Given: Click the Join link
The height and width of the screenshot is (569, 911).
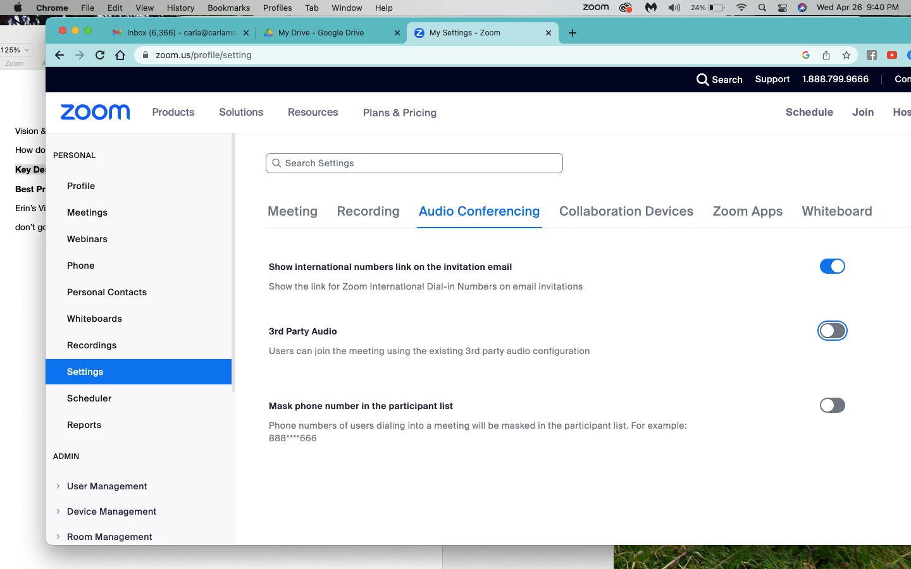Looking at the screenshot, I should click(863, 112).
